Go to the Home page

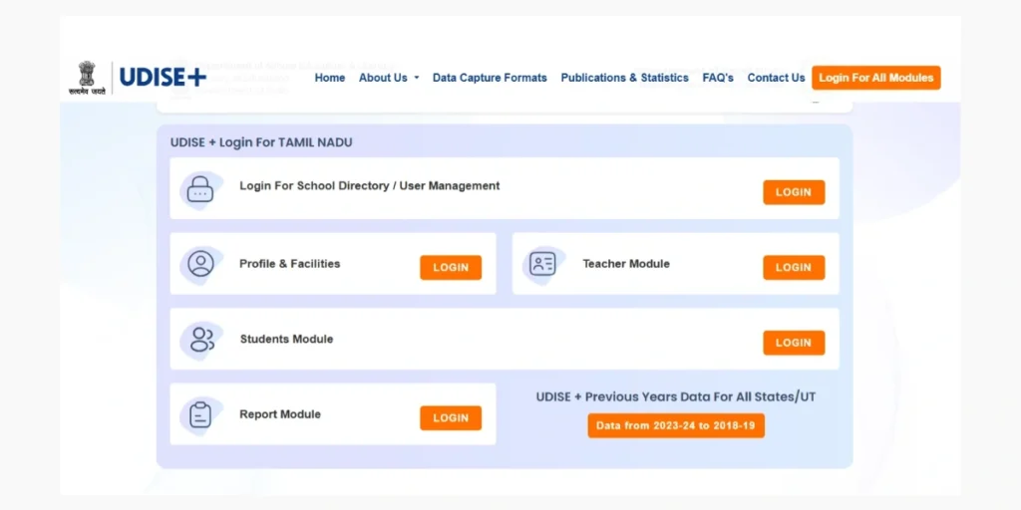[x=329, y=78]
